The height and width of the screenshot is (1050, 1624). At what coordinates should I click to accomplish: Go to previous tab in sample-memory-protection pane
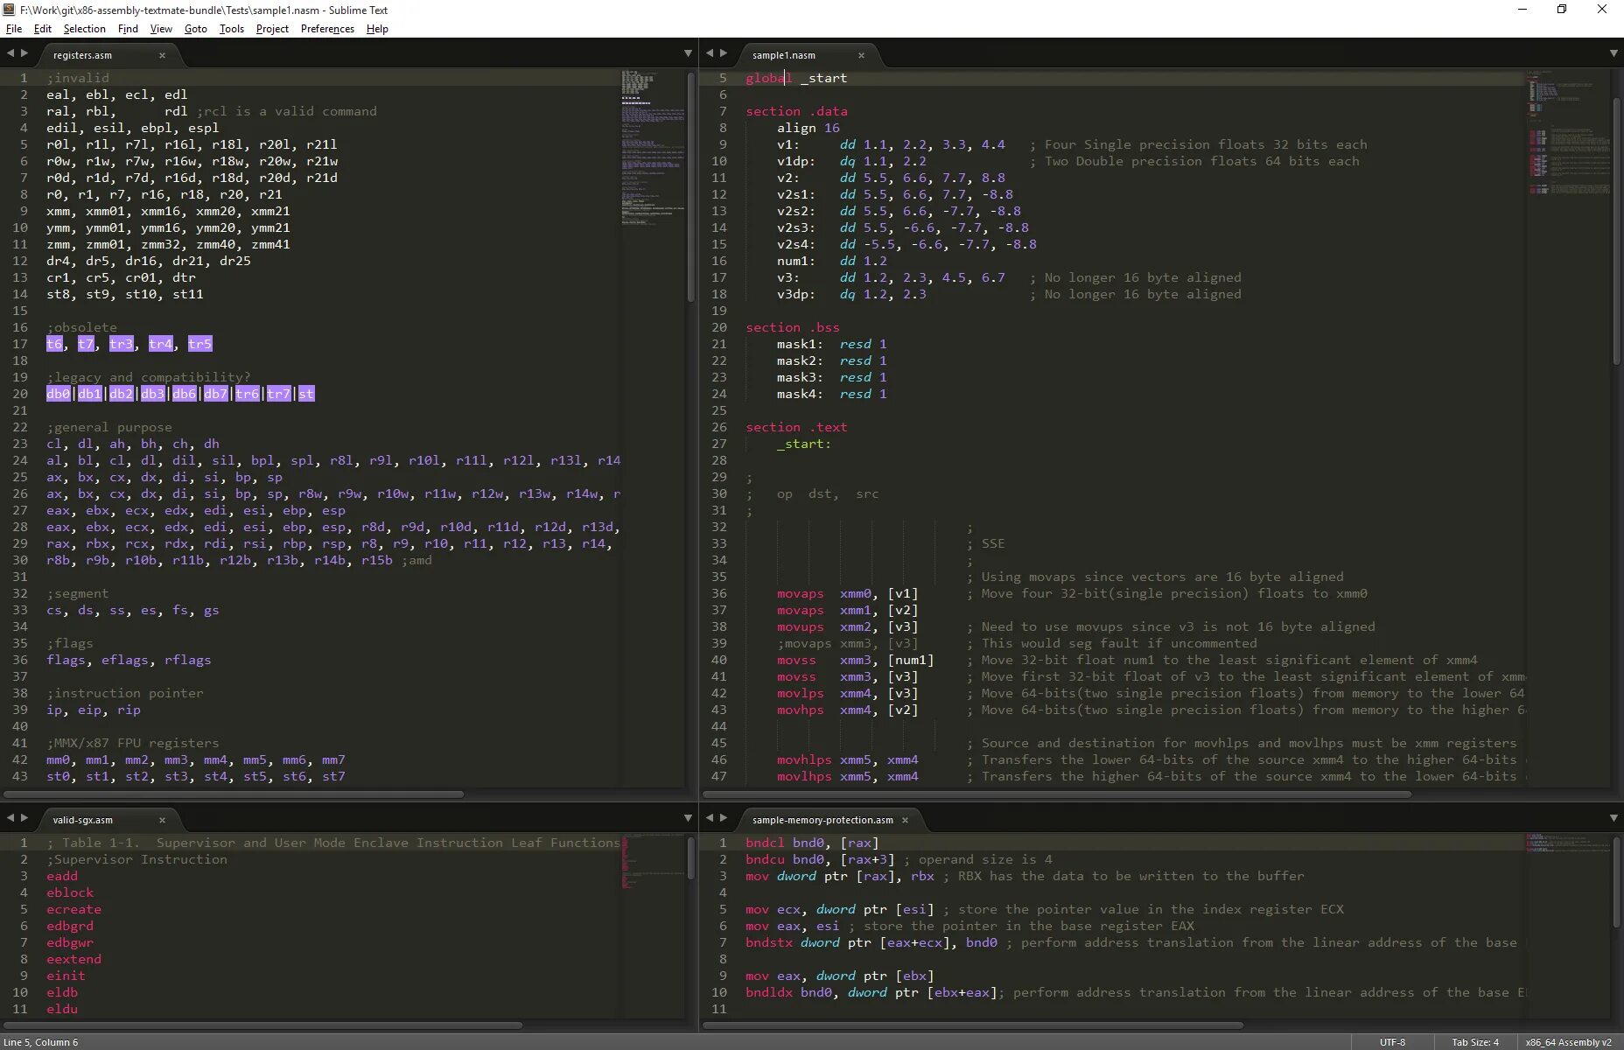coord(710,818)
